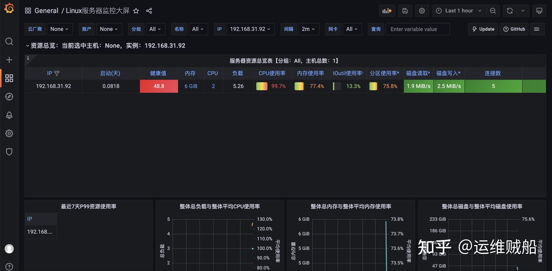Screen dimensions: 552x271
Task: Open the GitHub link
Action: point(514,29)
